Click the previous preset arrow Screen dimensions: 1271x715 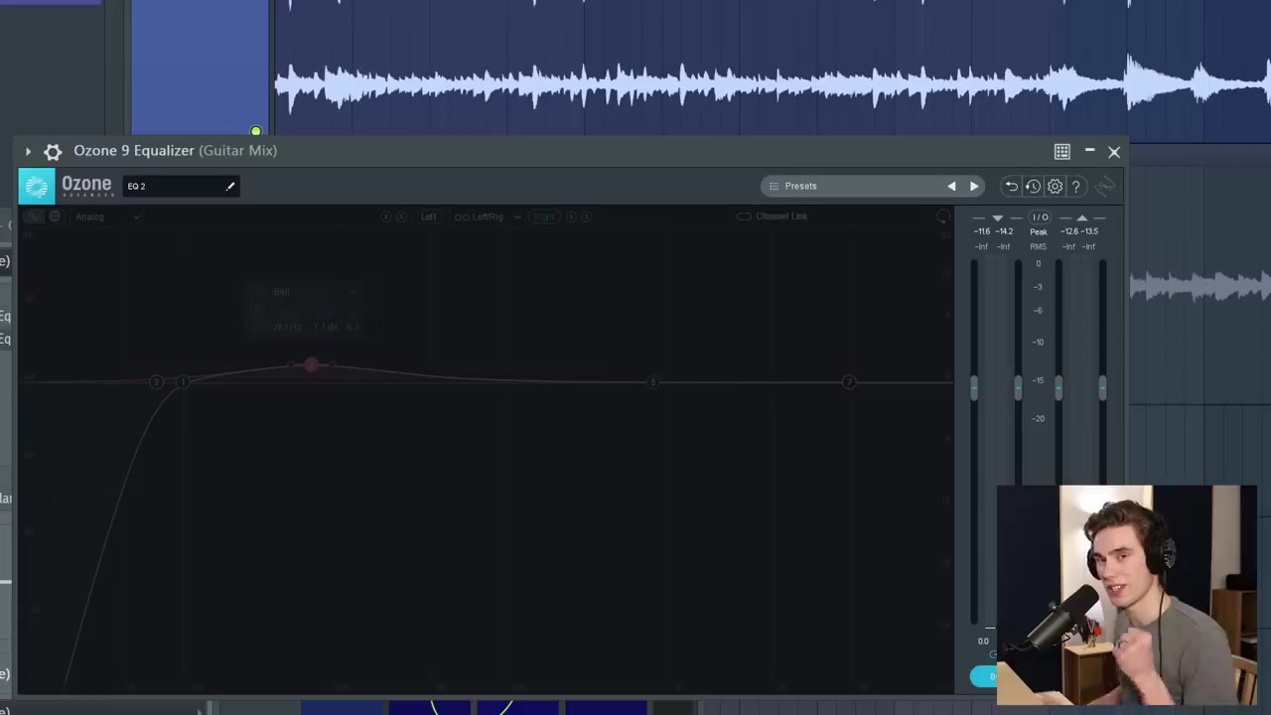(950, 186)
